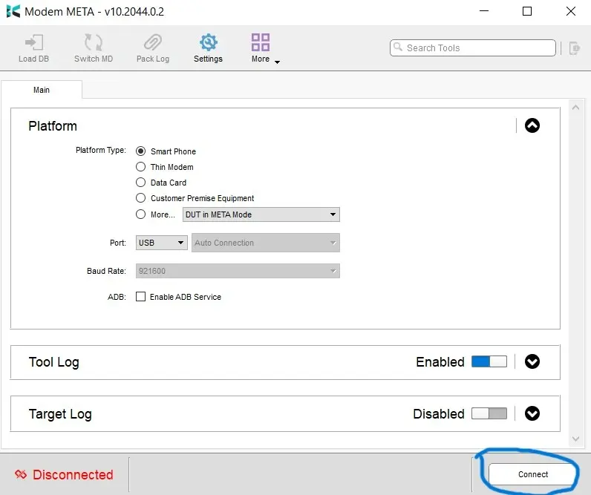Collapse the Platform section
Screen dimensions: 591x495
[x=532, y=126]
